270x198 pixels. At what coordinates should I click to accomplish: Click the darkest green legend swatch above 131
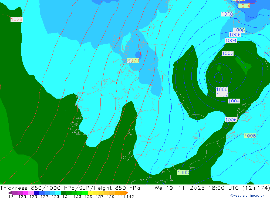click(x=63, y=193)
